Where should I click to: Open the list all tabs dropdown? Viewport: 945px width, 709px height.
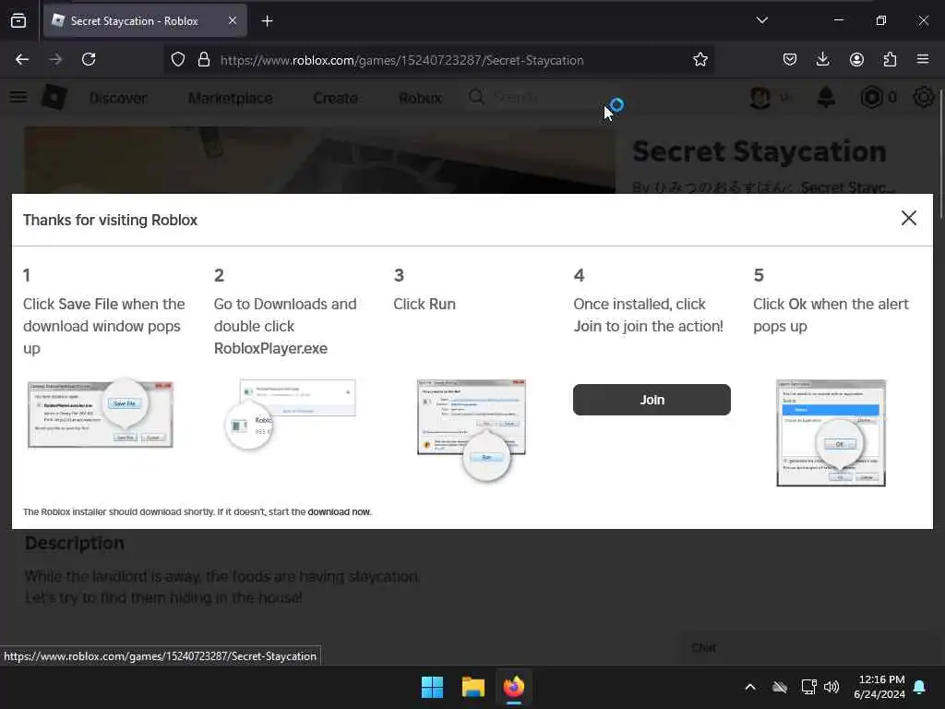coord(761,20)
